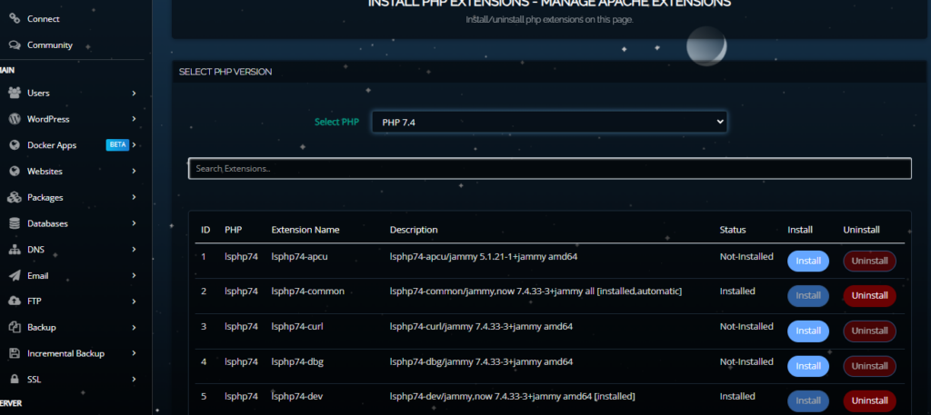Screen dimensions: 931x415
Task: Click the FTP cloud upload icon
Action: coord(15,301)
